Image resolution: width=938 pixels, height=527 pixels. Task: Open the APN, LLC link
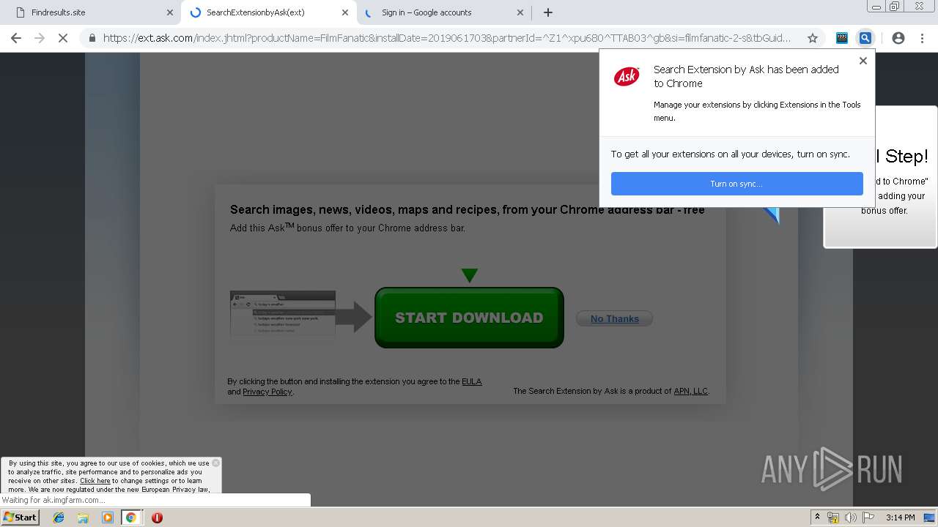point(690,391)
